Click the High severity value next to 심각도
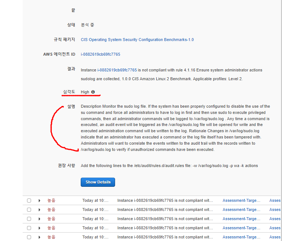Screen dimensions: 282x241 [x=85, y=92]
